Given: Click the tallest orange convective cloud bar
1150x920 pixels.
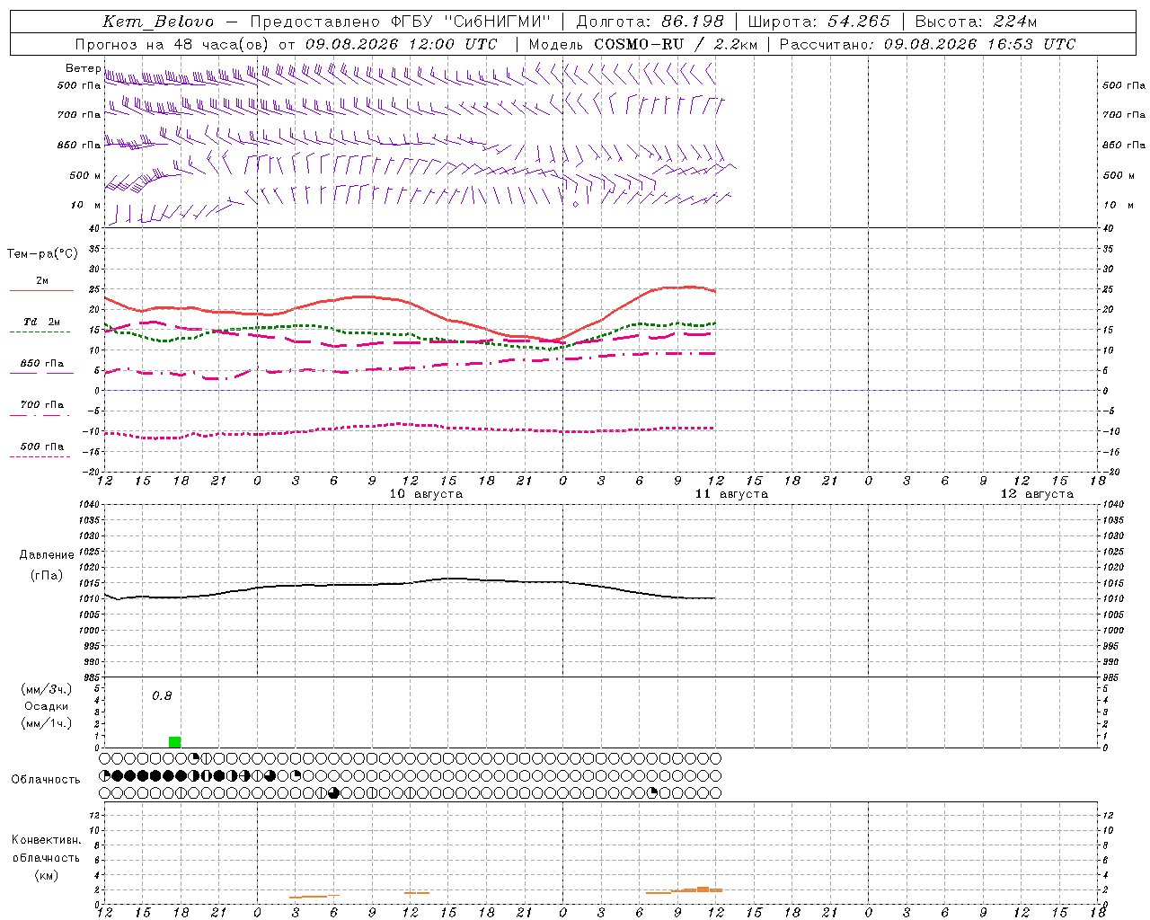Looking at the screenshot, I should (703, 889).
